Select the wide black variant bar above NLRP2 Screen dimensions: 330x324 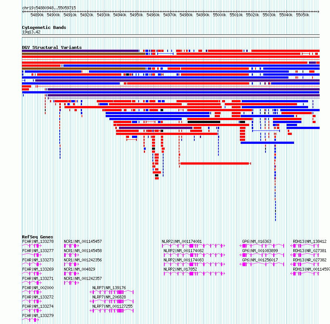(x=204, y=122)
